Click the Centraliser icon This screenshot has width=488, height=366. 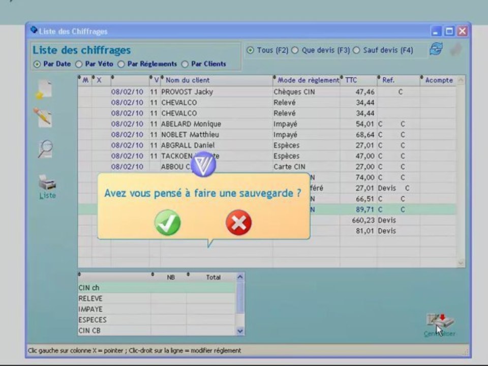[440, 325]
